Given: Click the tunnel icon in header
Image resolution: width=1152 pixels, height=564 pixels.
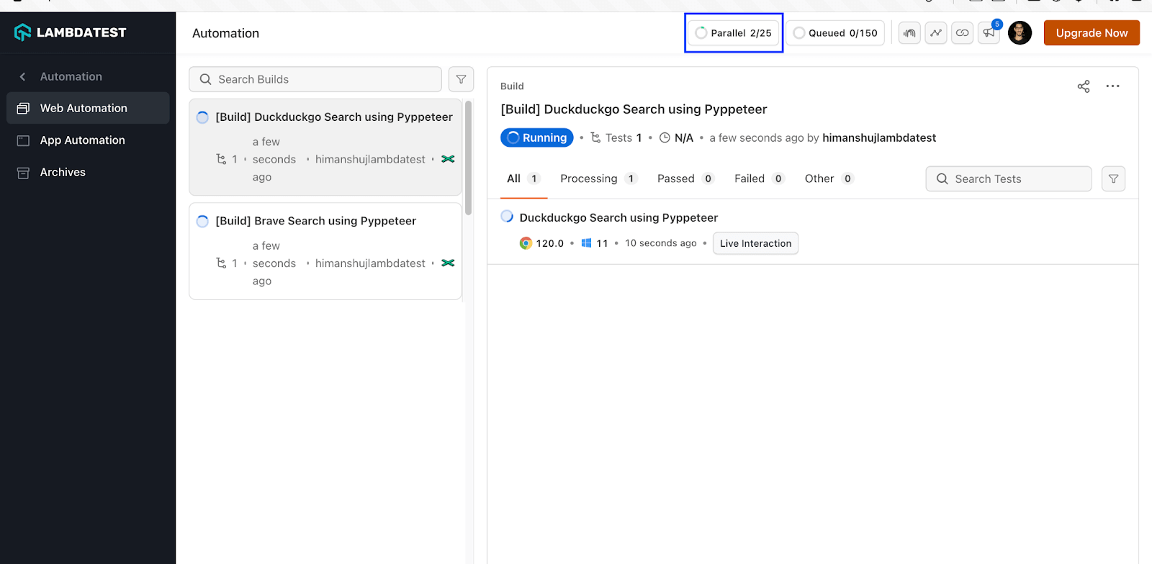Looking at the screenshot, I should click(909, 33).
